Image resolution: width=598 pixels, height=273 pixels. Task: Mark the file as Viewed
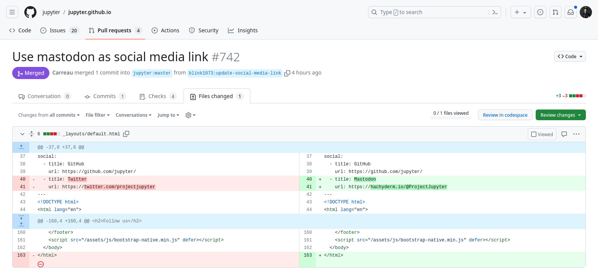click(x=542, y=134)
